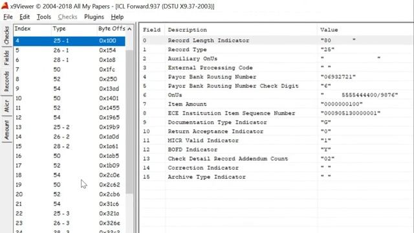Viewport: 414px width, 233px height.
Task: Click the Value column header
Action: 365,30
